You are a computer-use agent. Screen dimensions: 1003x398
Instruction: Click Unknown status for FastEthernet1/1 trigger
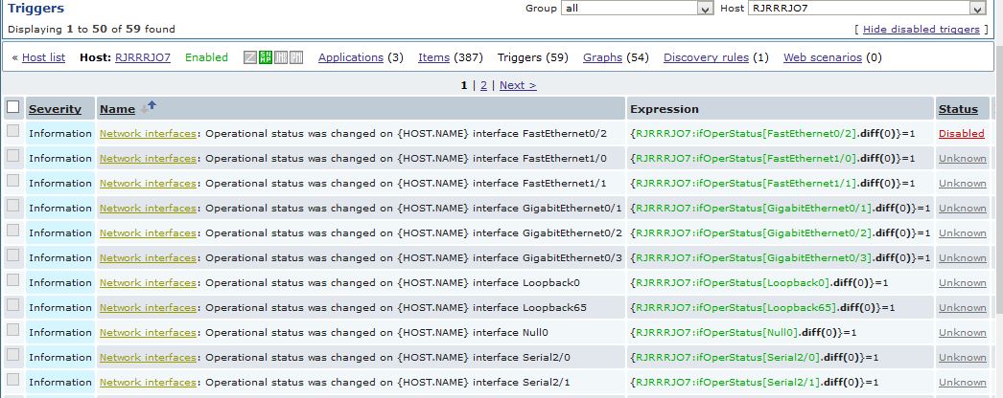(962, 183)
